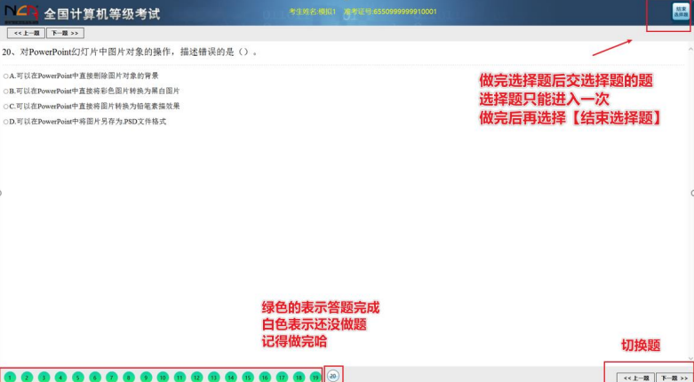
Task: Choose answer B radio button
Action: coord(5,92)
